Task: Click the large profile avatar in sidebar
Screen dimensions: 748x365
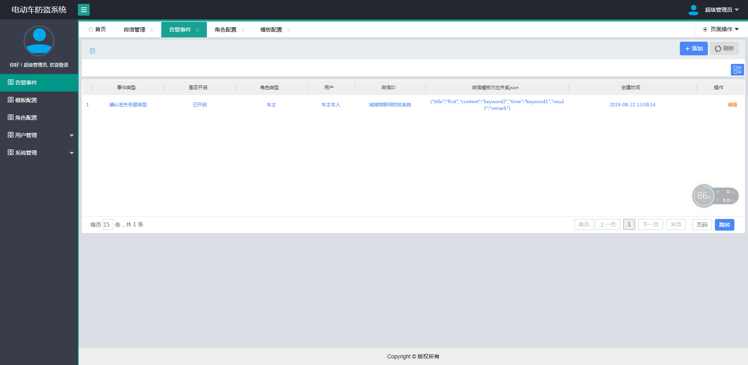Action: (39, 41)
